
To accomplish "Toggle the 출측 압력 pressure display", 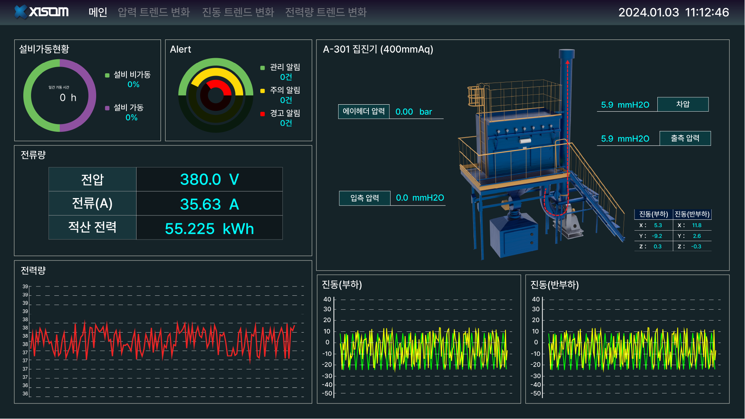I will (685, 138).
